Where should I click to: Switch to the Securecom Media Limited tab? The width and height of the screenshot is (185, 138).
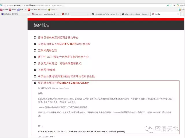(x=45, y=14)
